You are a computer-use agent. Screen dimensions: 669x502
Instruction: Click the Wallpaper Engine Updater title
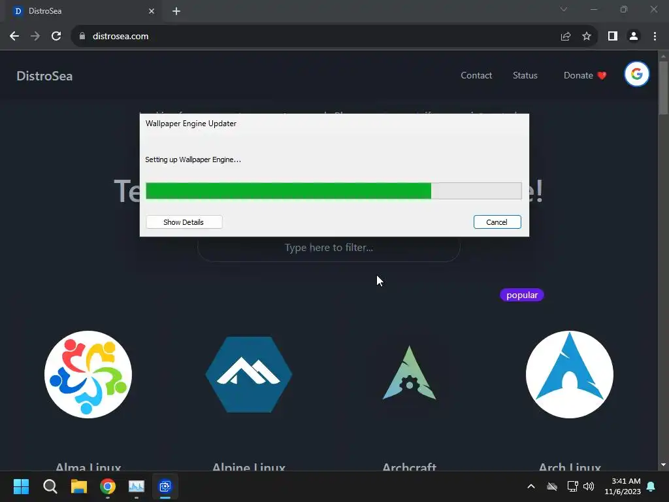click(191, 124)
